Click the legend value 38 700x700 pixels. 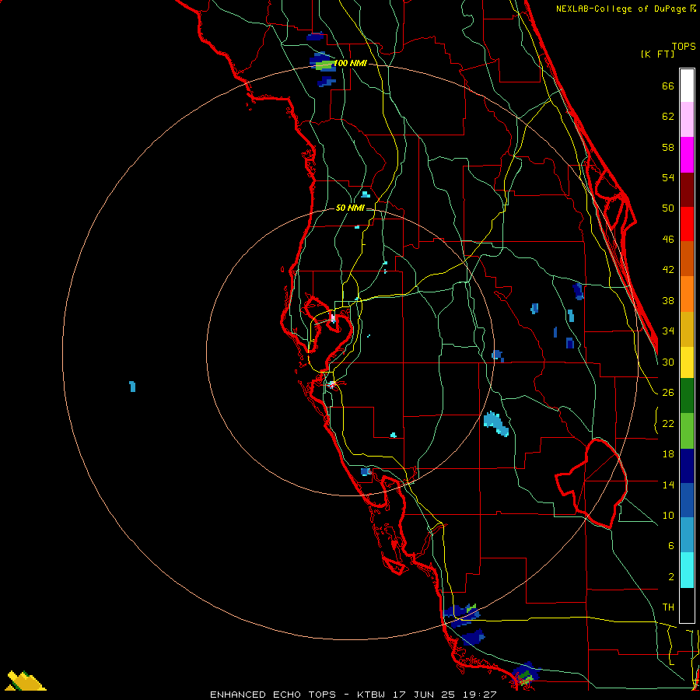coord(668,301)
